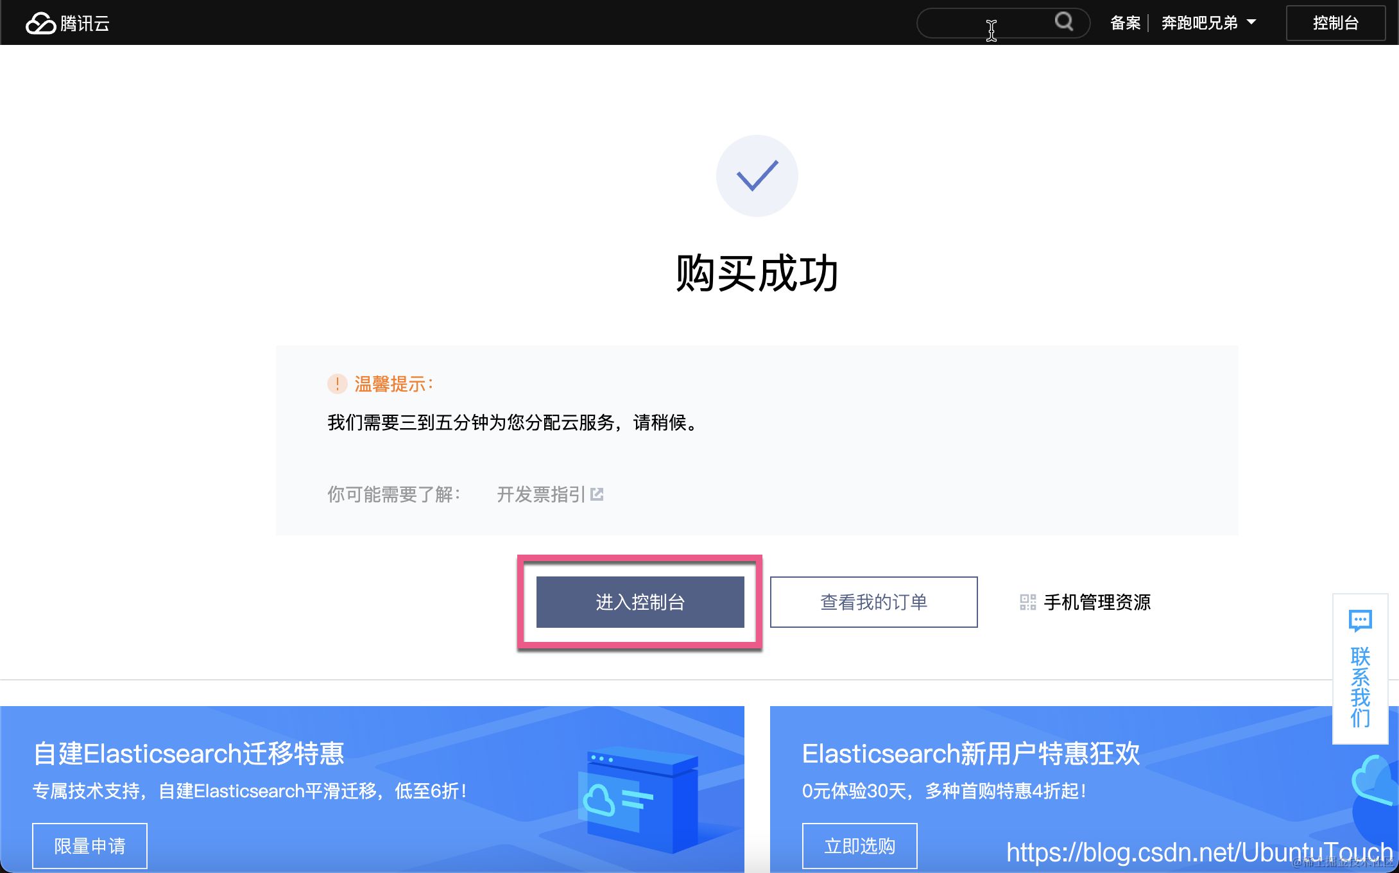Click the Tencent Cloud logo icon

coord(40,23)
